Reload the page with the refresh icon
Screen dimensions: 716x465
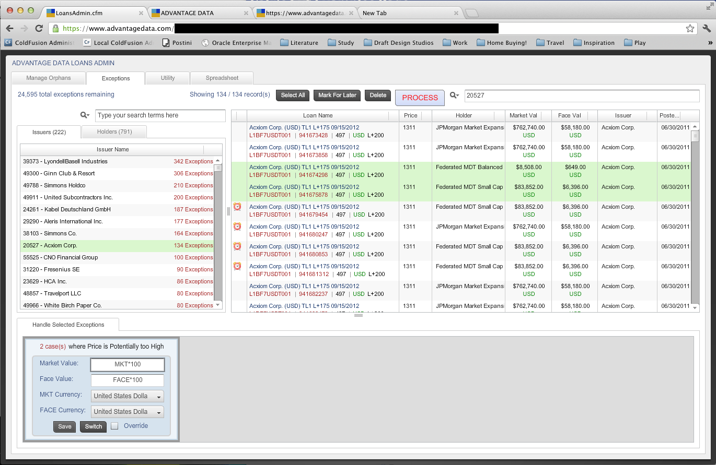[39, 28]
